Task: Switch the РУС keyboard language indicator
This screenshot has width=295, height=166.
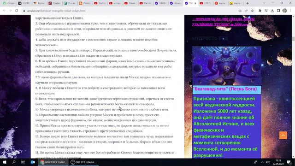Action: click(x=268, y=162)
